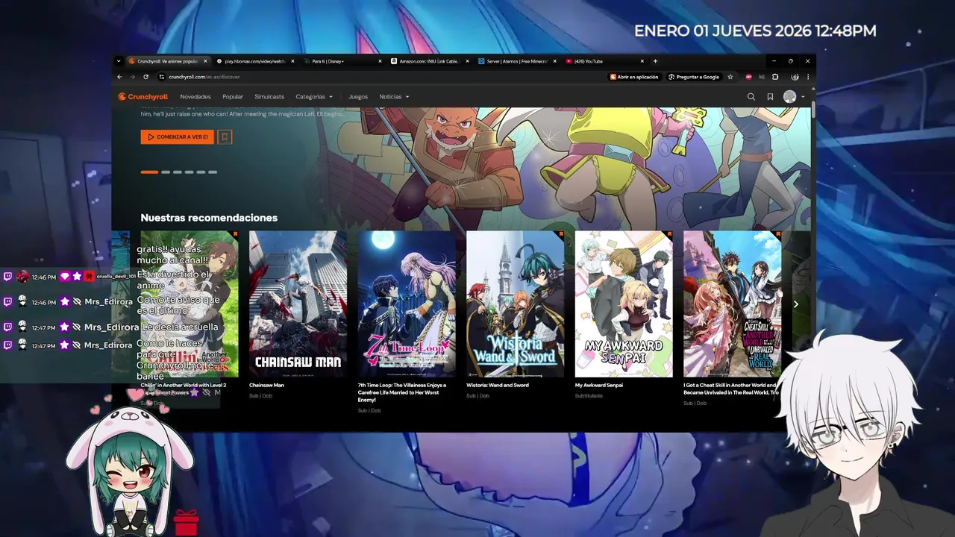This screenshot has height=537, width=955.
Task: Select the second carousel indicator dot
Action: coord(166,172)
